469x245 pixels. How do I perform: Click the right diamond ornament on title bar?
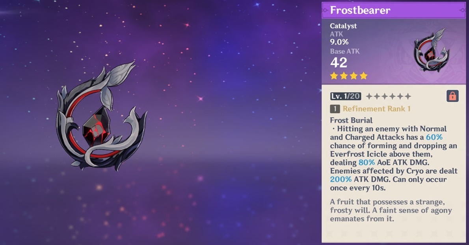click(x=462, y=11)
